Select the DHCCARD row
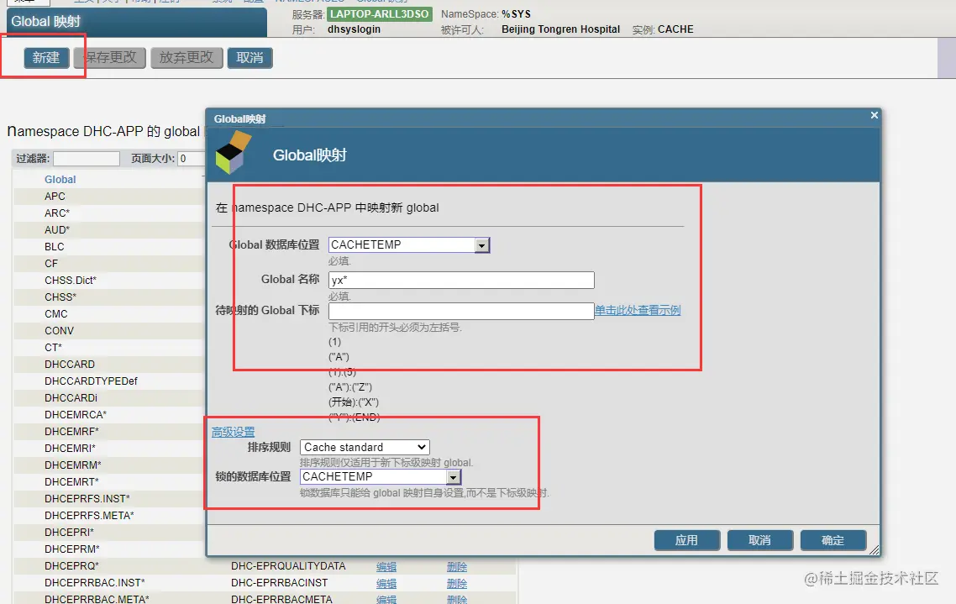The height and width of the screenshot is (604, 956). [x=108, y=365]
